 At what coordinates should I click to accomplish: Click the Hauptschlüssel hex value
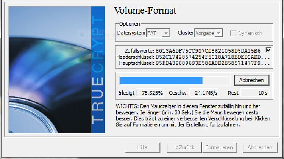[x=212, y=63]
